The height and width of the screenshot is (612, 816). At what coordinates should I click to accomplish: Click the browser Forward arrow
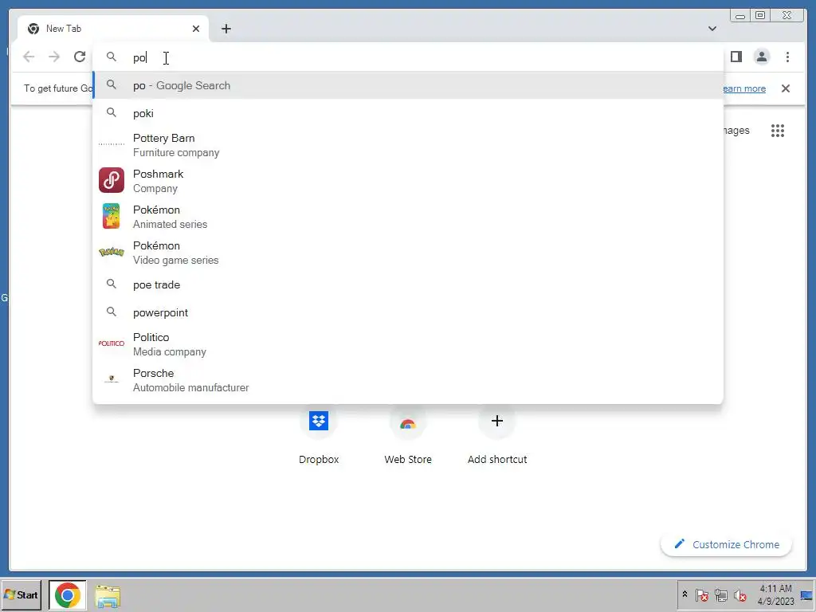54,57
